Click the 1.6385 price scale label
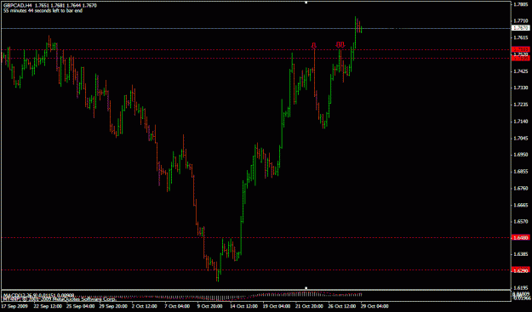Image resolution: width=532 pixels, height=312 pixels. [x=522, y=254]
